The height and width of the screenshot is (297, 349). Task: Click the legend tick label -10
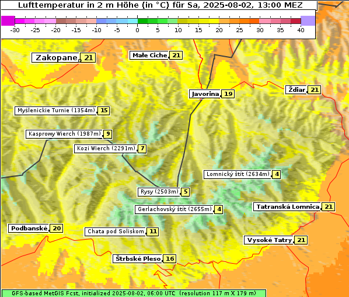(x=96, y=30)
